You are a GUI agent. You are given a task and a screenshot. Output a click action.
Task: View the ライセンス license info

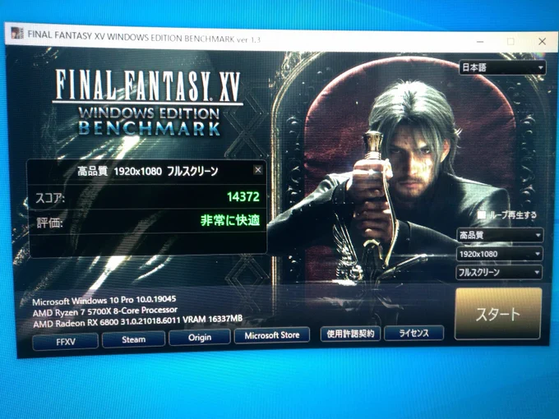click(413, 333)
